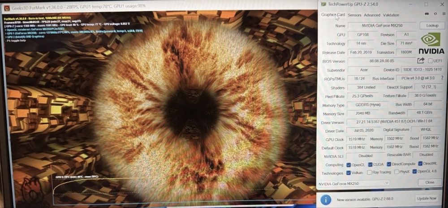This screenshot has height=208, width=448.
Task: Click the Driver Version field
Action: pos(394,122)
